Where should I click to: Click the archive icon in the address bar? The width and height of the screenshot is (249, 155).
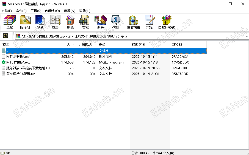[18, 36]
